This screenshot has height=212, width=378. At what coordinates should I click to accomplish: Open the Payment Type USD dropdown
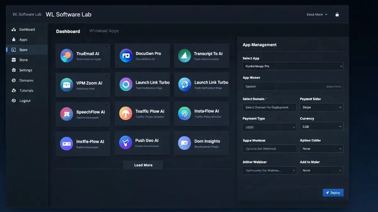pyautogui.click(x=270, y=127)
